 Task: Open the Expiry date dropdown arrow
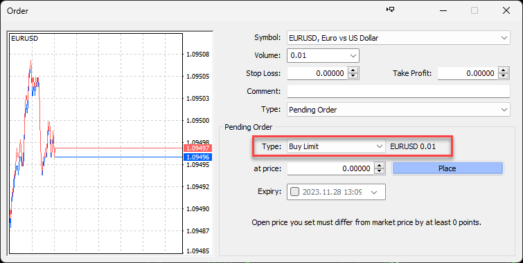tap(374, 192)
